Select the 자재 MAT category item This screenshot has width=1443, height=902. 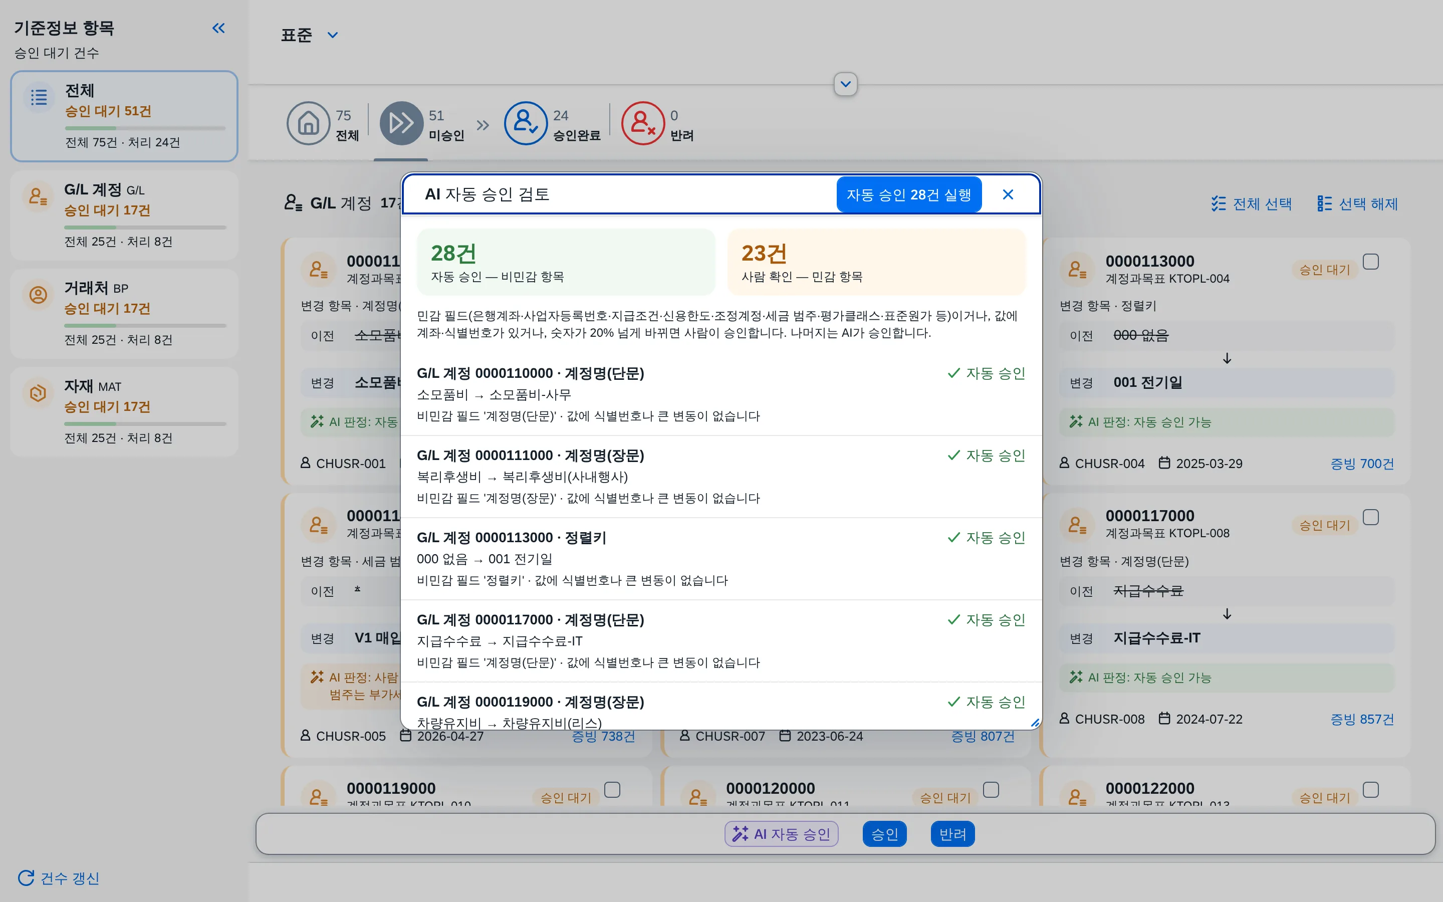(x=124, y=412)
